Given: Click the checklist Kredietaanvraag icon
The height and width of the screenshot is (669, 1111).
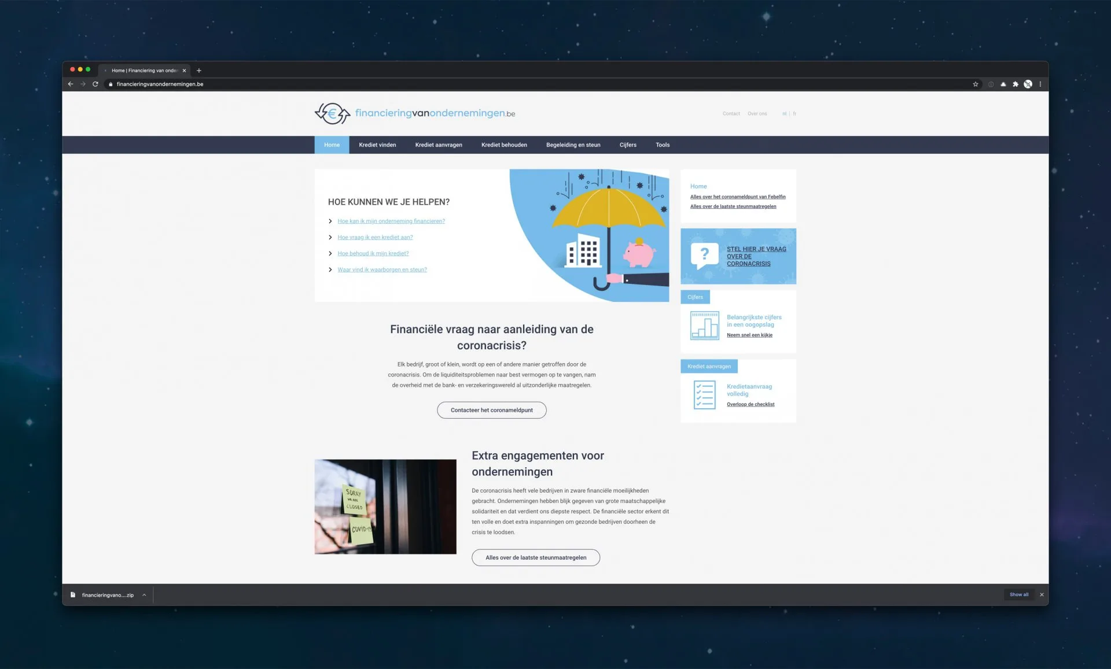Looking at the screenshot, I should [x=704, y=395].
